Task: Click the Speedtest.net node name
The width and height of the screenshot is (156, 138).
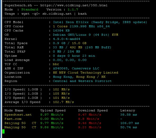Action: 18,115
